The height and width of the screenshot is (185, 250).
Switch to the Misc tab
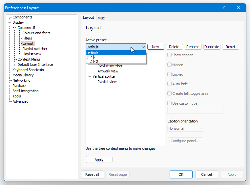tap(101, 18)
